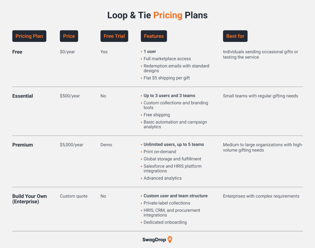Select the Unlimited users, up to 5 teams feature
This screenshot has width=315, height=248.
(x=174, y=144)
